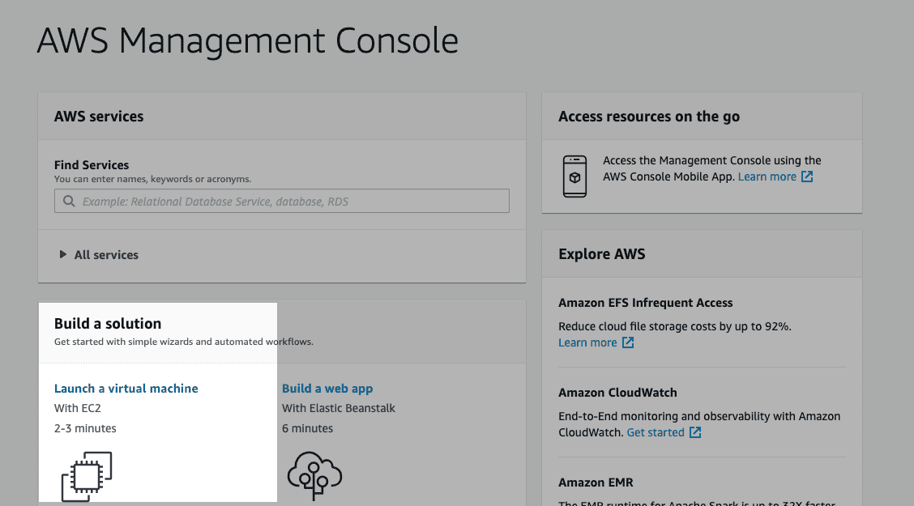The image size is (914, 506).
Task: Expand the All services section
Action: [x=97, y=254]
